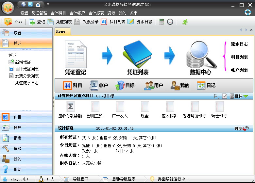Screen dimensions: 255x183
Task: Open 凭证列表 blue book icon
Action: (138, 54)
